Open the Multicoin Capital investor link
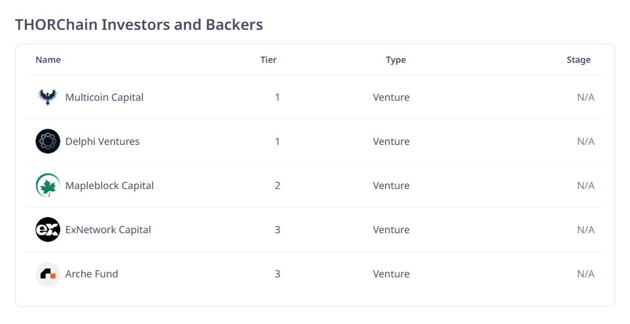The height and width of the screenshot is (324, 630). 104,97
